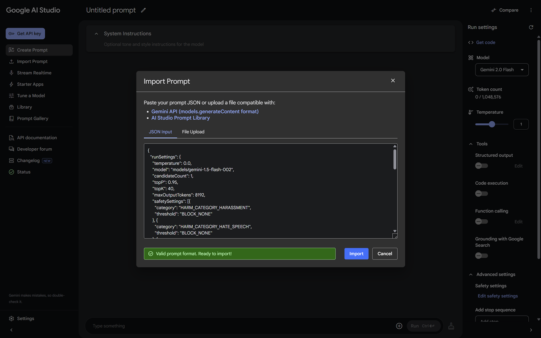541x338 pixels.
Task: Click the API documentation icon
Action: [x=11, y=138]
